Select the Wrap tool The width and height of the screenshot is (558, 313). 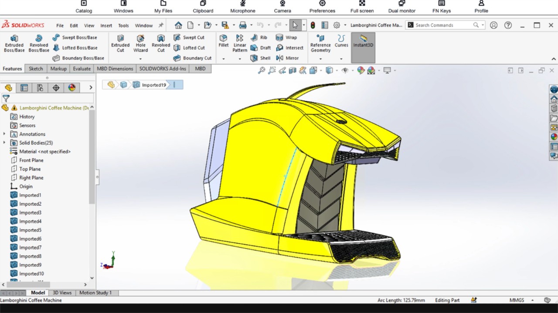click(x=286, y=37)
